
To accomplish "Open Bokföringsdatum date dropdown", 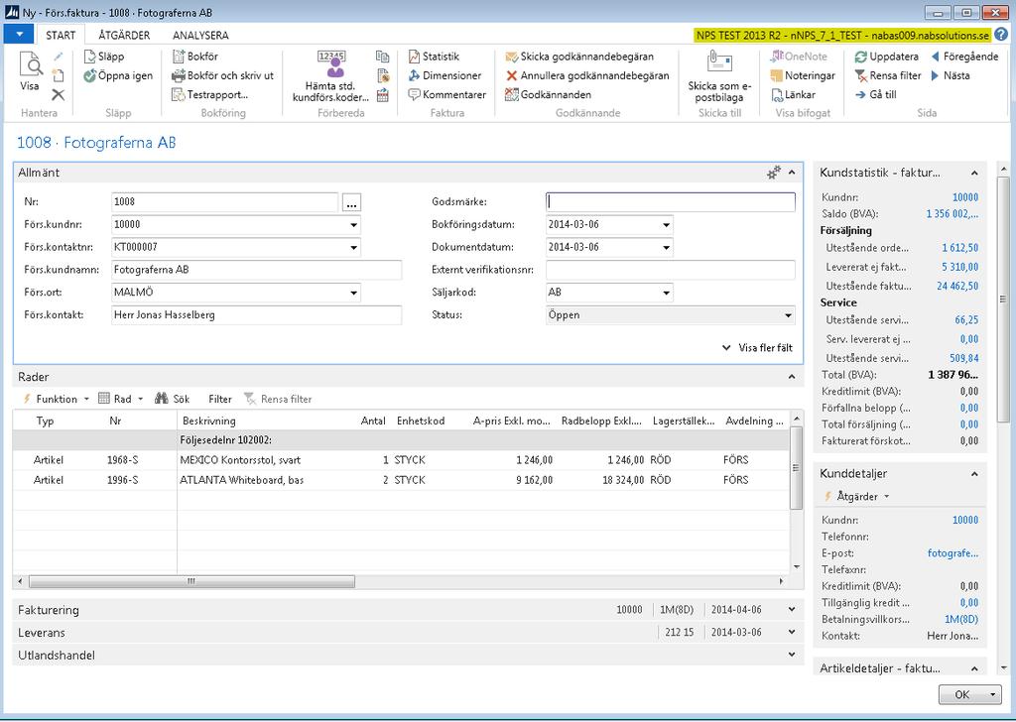I will pos(666,225).
